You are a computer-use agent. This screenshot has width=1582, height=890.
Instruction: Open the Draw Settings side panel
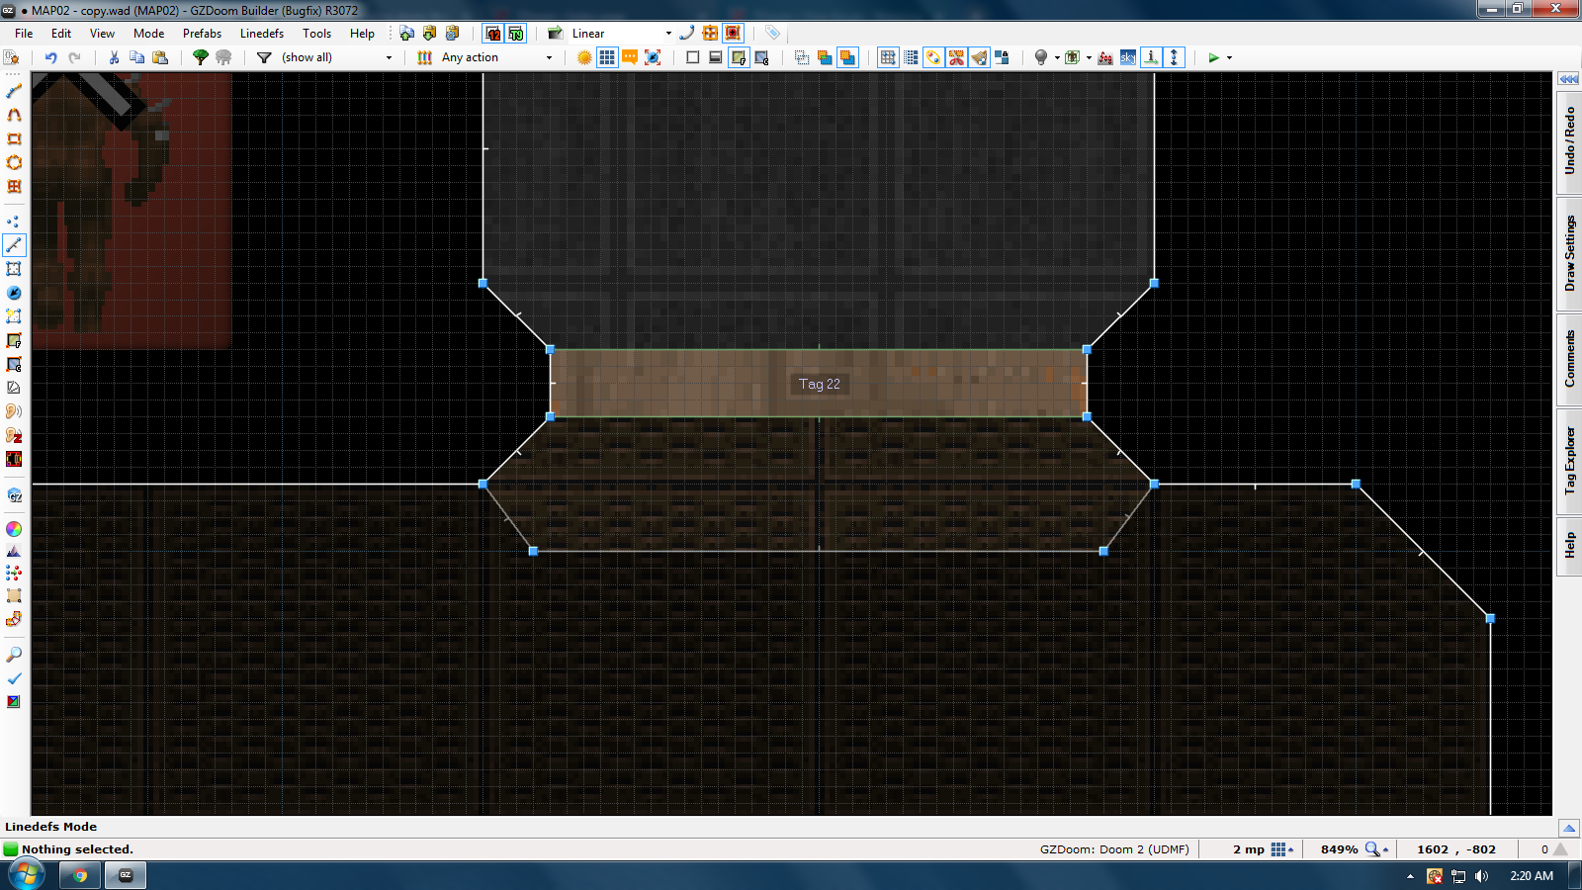coord(1569,254)
